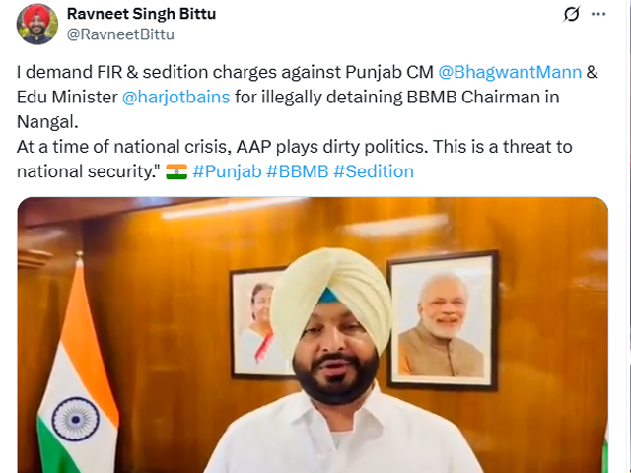Visit the @harjotbains mention

(x=175, y=97)
